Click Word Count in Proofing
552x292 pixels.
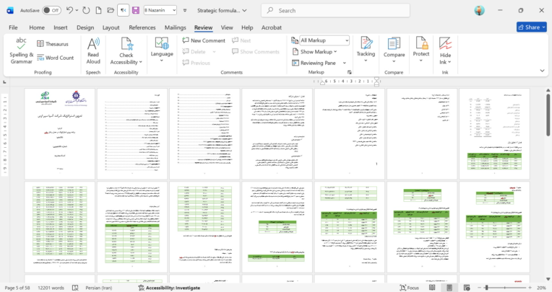tap(56, 58)
